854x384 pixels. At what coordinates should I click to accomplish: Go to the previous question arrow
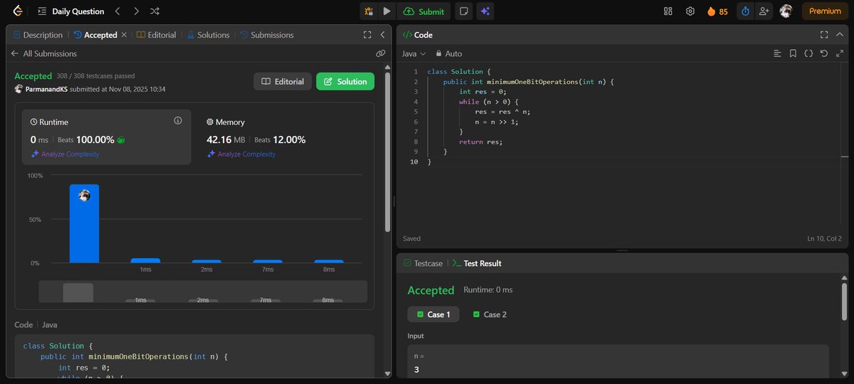tap(117, 11)
